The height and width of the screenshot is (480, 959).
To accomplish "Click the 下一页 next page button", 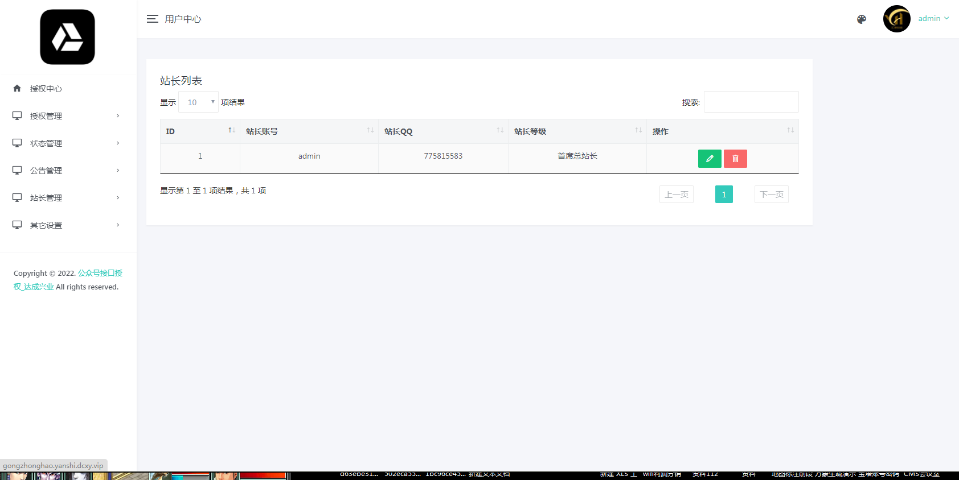I will click(771, 195).
